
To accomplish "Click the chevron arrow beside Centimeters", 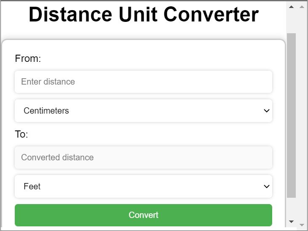I will [x=266, y=111].
